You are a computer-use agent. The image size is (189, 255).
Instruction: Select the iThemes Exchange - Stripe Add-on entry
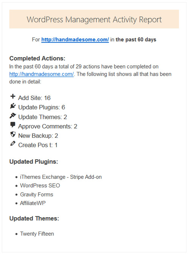[x=61, y=177]
